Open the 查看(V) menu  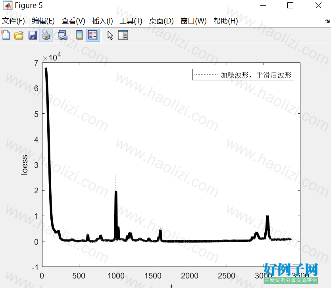pos(73,21)
